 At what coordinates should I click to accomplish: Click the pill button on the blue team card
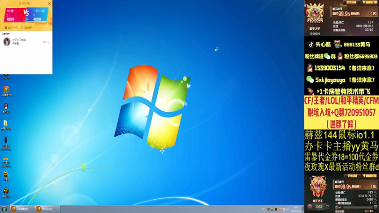coord(37,19)
